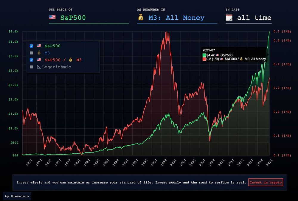Click the red ratio swatch in tooltip

tap(204, 59)
